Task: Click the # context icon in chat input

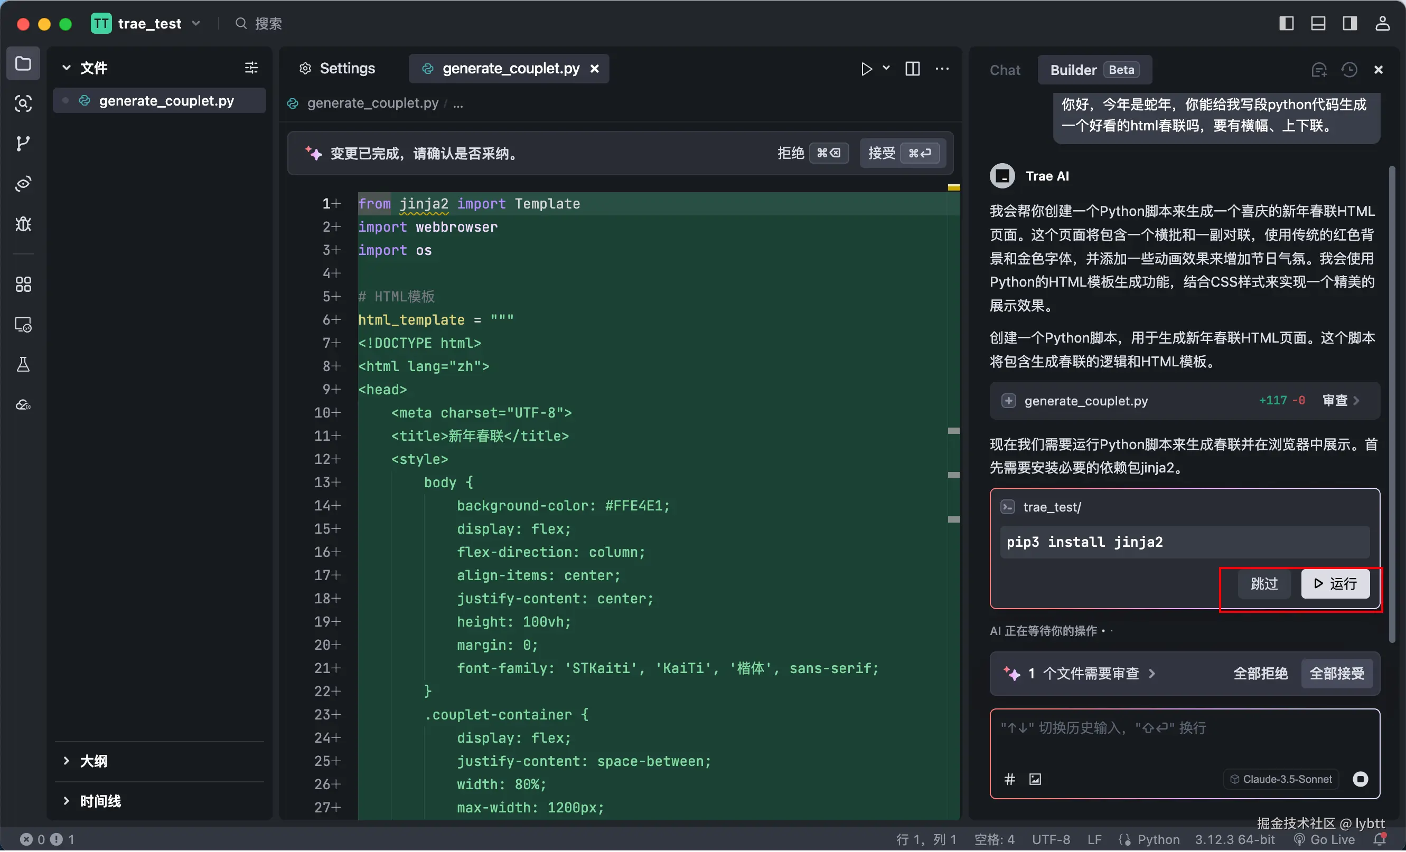Action: [x=1009, y=779]
